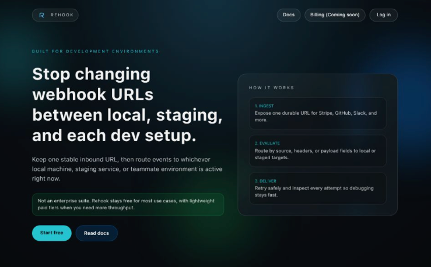Click the 'Built for development environments' tagline
Viewport: 431px width, 267px height.
click(95, 51)
